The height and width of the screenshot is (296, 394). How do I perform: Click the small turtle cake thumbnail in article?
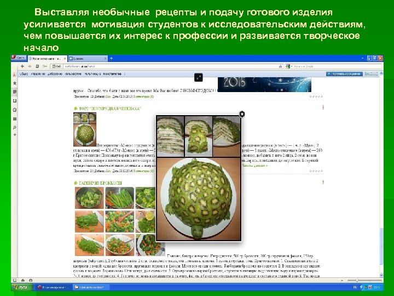pyautogui.click(x=85, y=129)
